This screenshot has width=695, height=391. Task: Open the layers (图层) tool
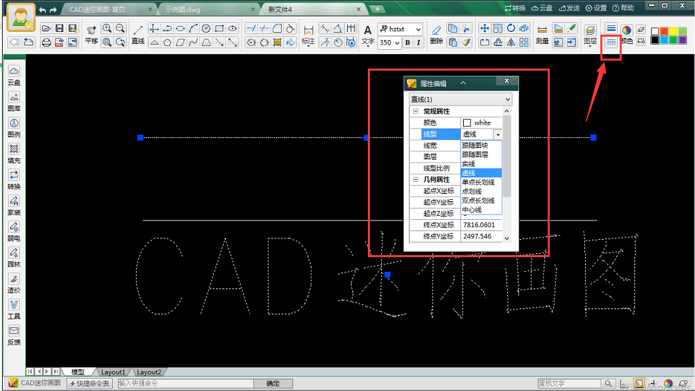click(590, 35)
